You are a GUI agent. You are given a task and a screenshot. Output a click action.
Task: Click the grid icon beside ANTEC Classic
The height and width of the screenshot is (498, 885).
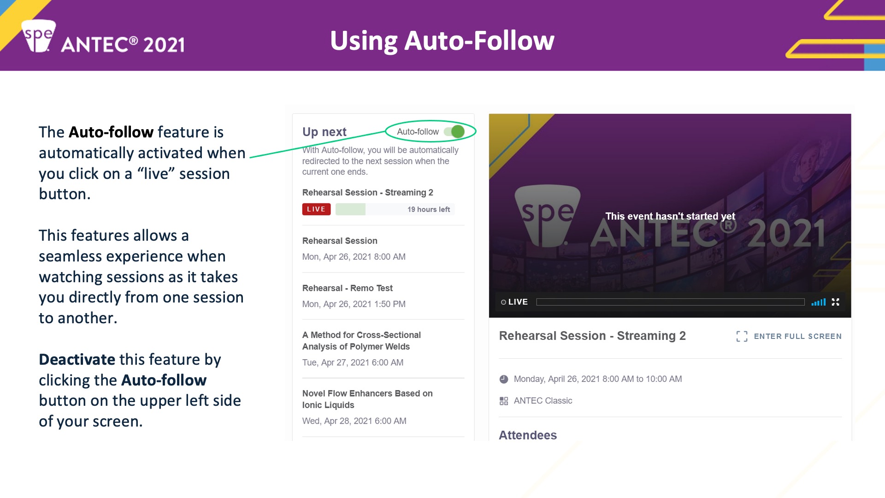[x=503, y=401]
